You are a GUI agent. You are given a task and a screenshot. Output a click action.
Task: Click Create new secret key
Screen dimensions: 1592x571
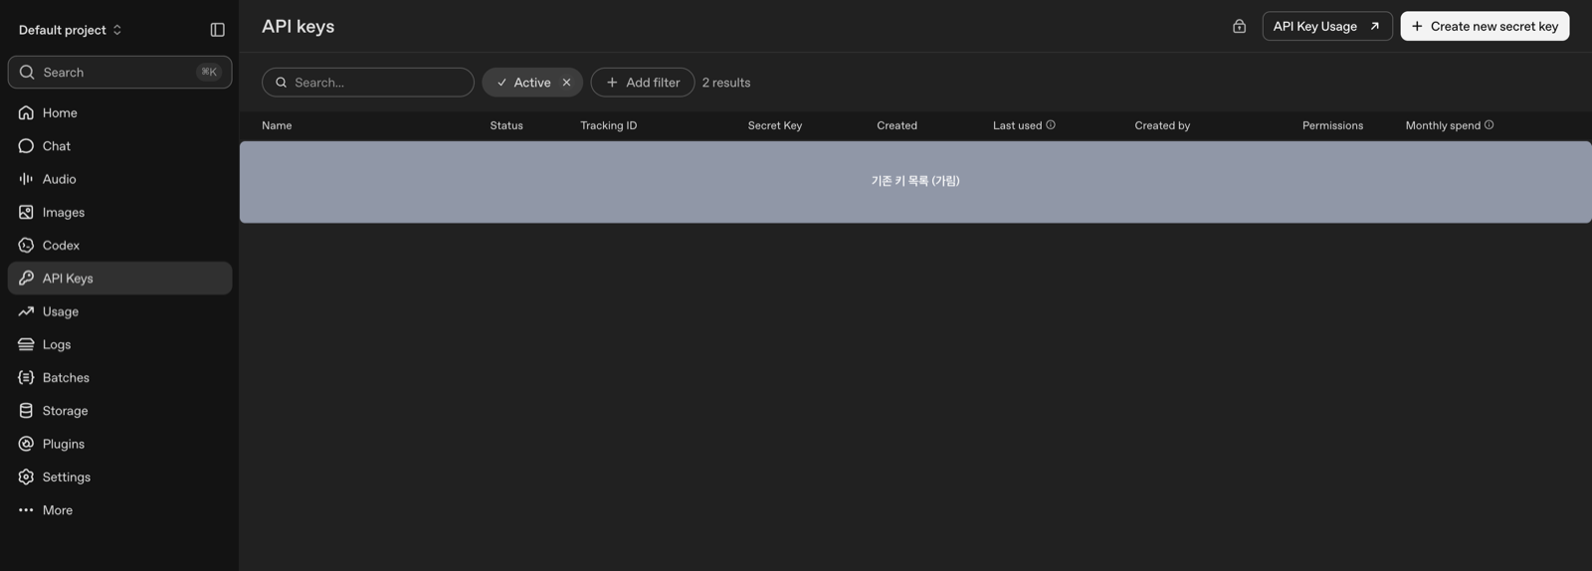tap(1485, 26)
